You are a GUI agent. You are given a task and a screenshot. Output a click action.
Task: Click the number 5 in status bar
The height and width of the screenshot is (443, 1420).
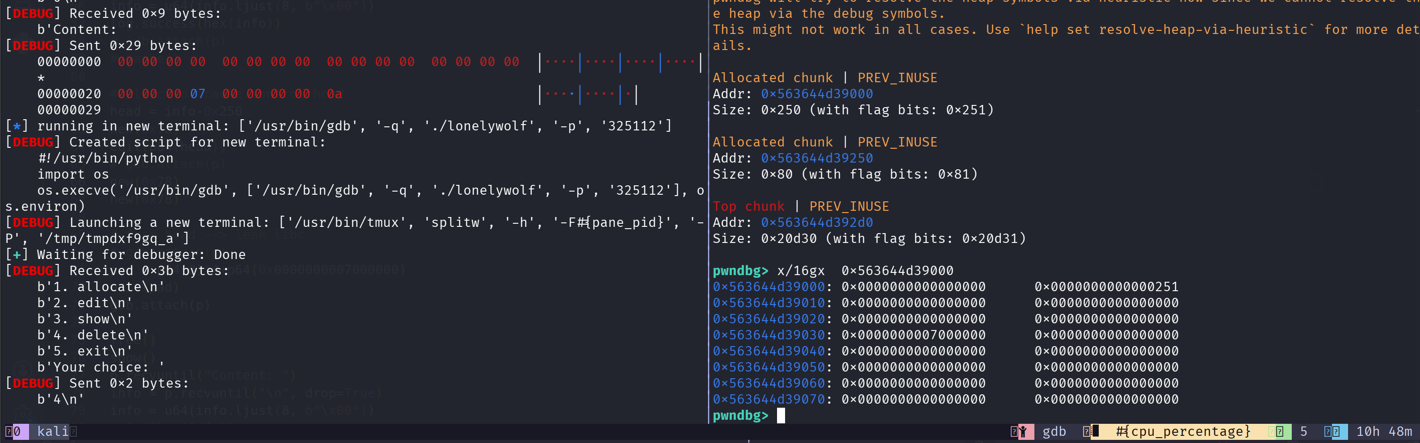pyautogui.click(x=1304, y=431)
